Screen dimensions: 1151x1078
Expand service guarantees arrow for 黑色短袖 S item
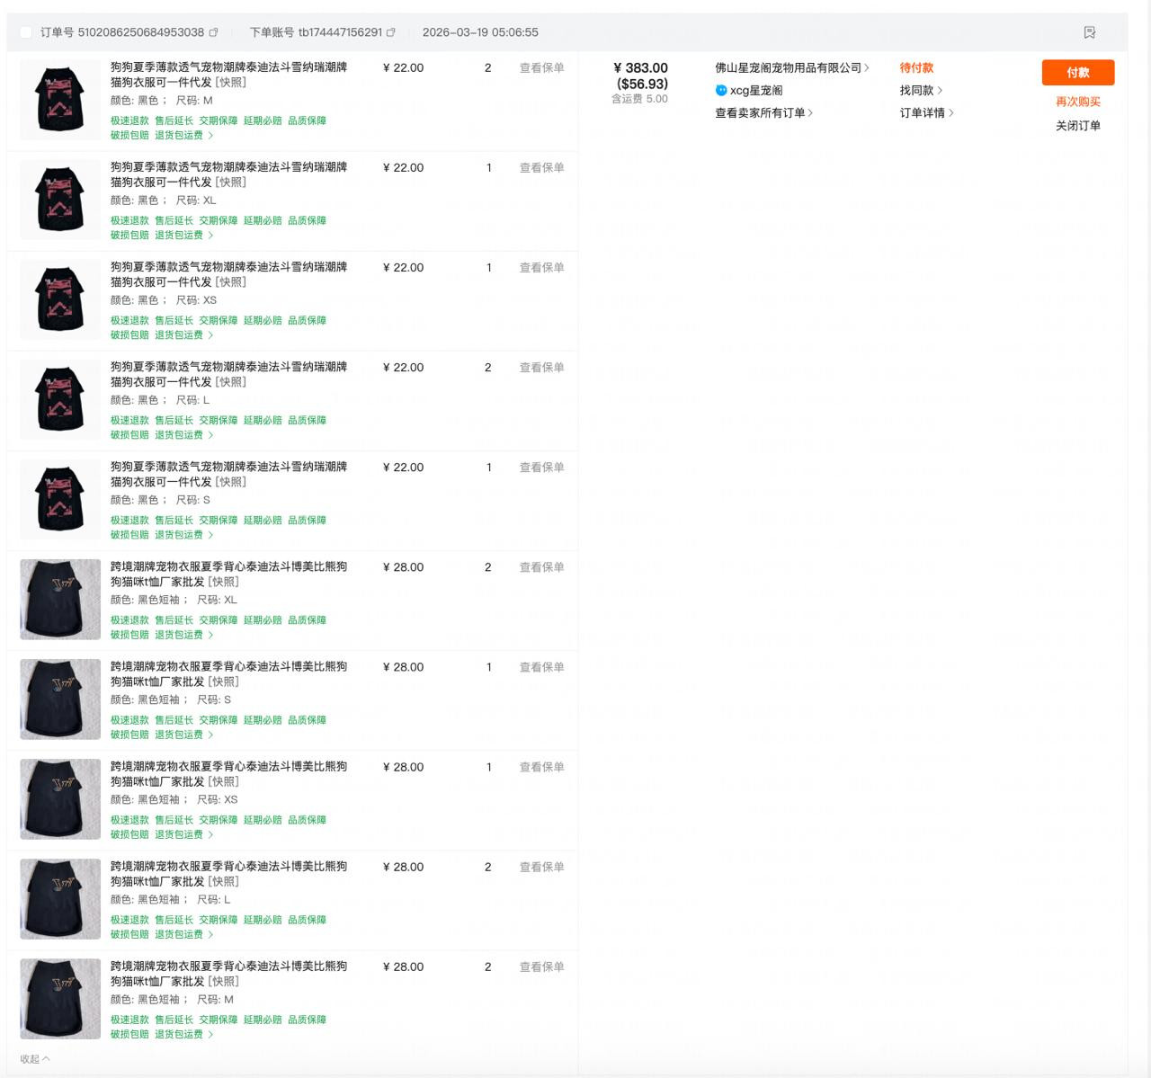tap(211, 735)
